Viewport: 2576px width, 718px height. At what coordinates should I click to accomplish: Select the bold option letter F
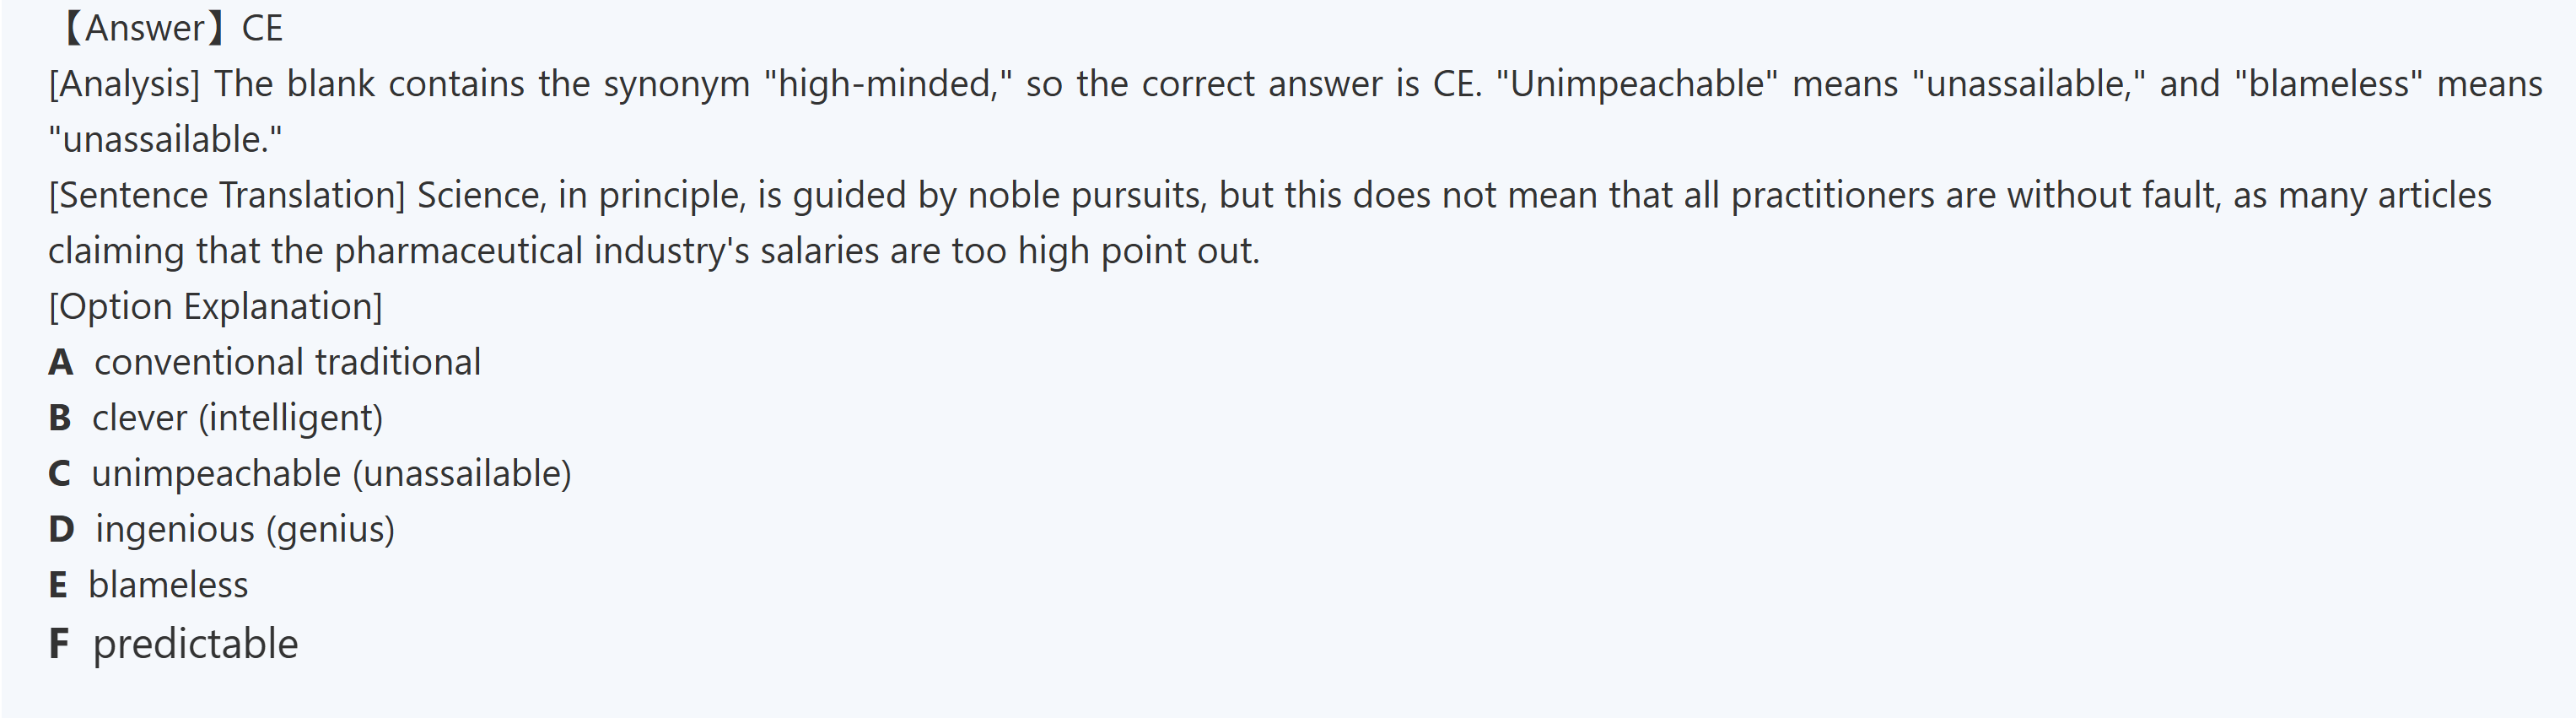[x=59, y=644]
